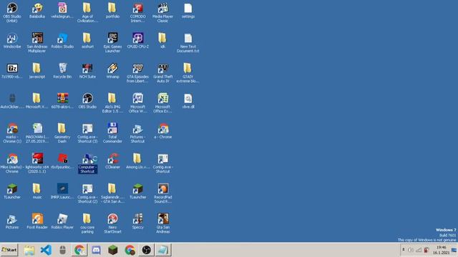The width and height of the screenshot is (458, 257).
Task: Launch the Balabolka shortcut
Action: (x=37, y=11)
